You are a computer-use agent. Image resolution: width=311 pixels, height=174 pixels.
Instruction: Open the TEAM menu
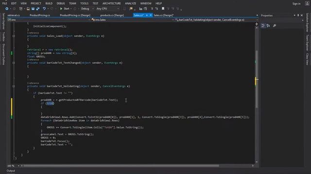point(72,3)
